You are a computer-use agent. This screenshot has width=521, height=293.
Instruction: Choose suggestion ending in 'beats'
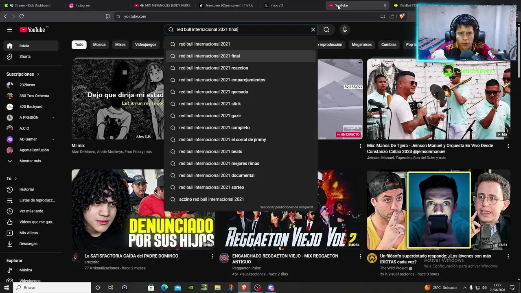point(241,151)
